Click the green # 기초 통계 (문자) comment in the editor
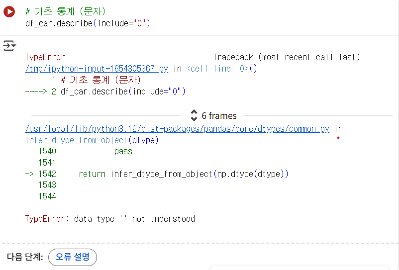399x270 pixels. [65, 11]
